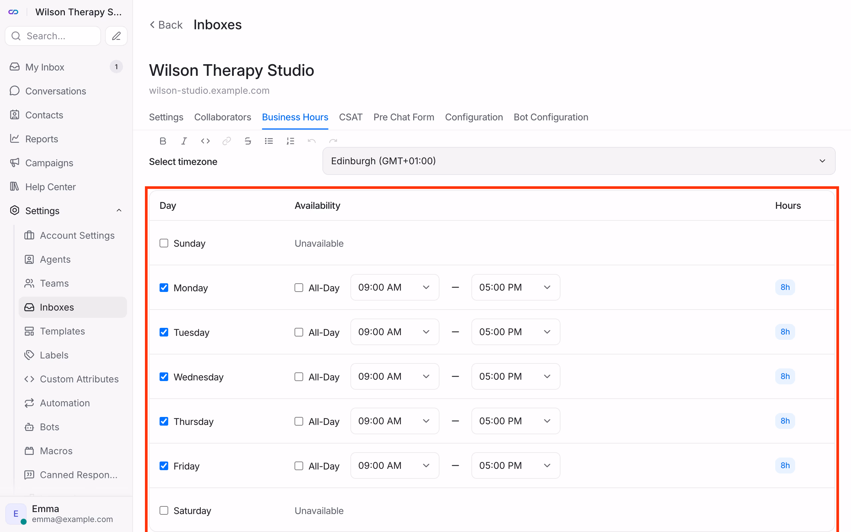Viewport: 851px width, 532px height.
Task: Click the inline code formatting icon
Action: click(205, 141)
